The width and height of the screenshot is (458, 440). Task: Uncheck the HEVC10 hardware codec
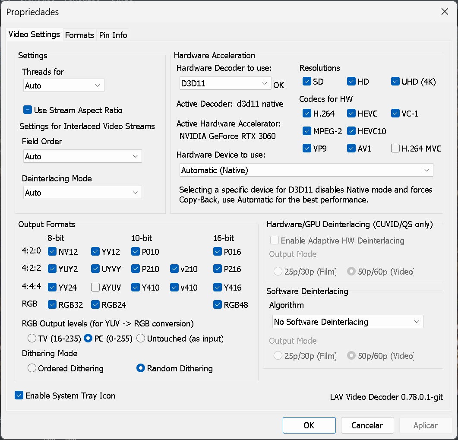click(351, 131)
